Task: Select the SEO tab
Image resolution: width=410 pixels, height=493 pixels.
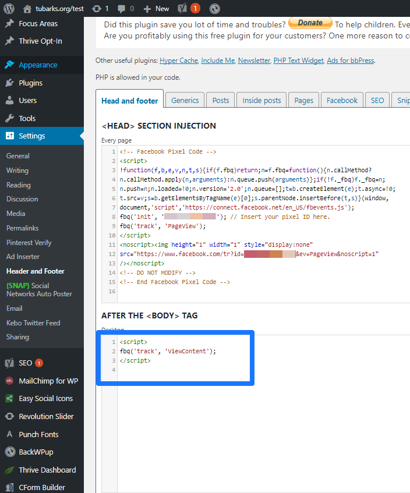Action: [x=377, y=100]
